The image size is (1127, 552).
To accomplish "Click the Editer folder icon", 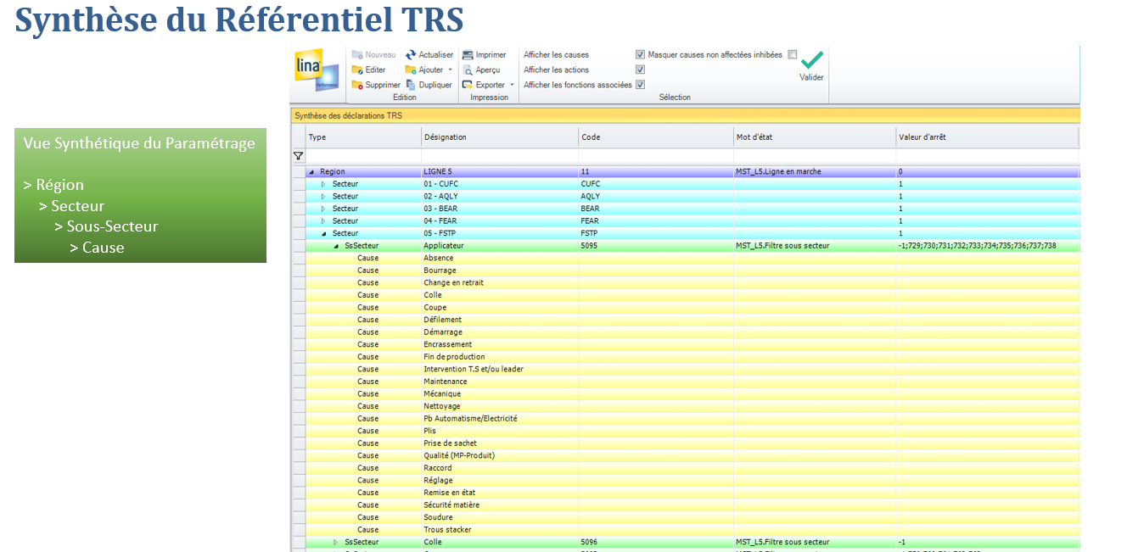I will tap(357, 70).
